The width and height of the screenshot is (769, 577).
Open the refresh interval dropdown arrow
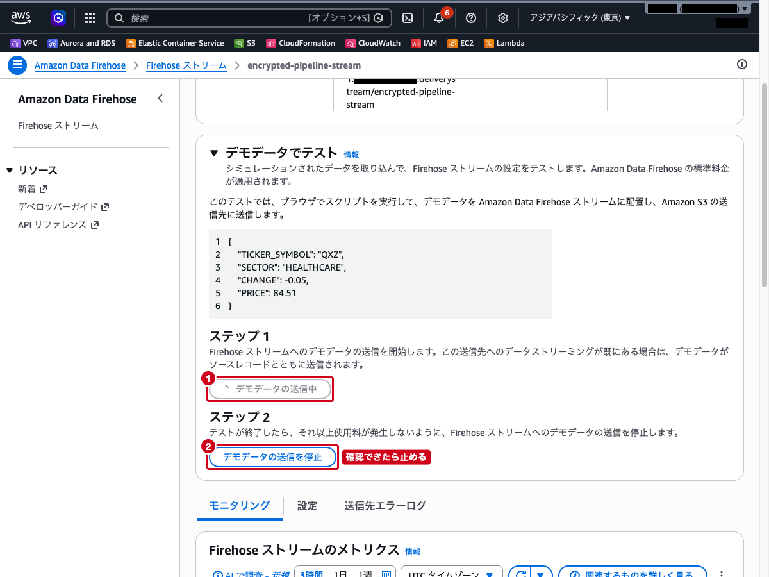(x=542, y=572)
